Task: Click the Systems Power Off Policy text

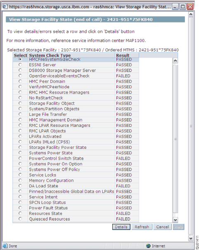Action: 54,169
